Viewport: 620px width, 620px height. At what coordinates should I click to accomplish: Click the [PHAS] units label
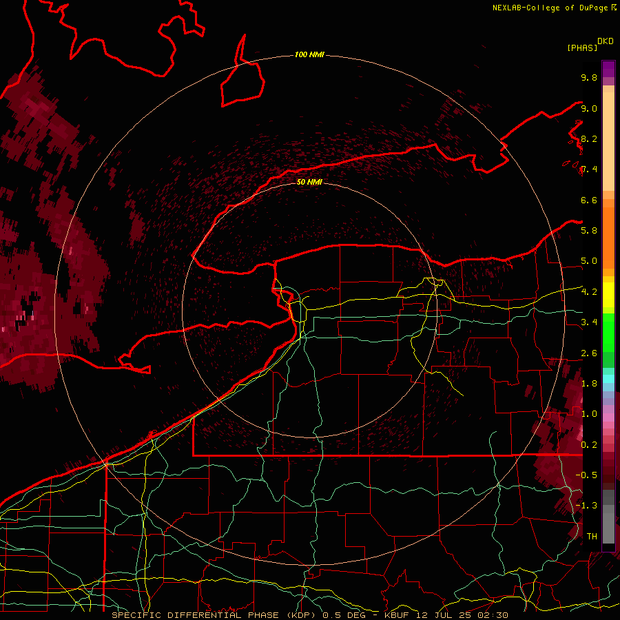point(582,48)
